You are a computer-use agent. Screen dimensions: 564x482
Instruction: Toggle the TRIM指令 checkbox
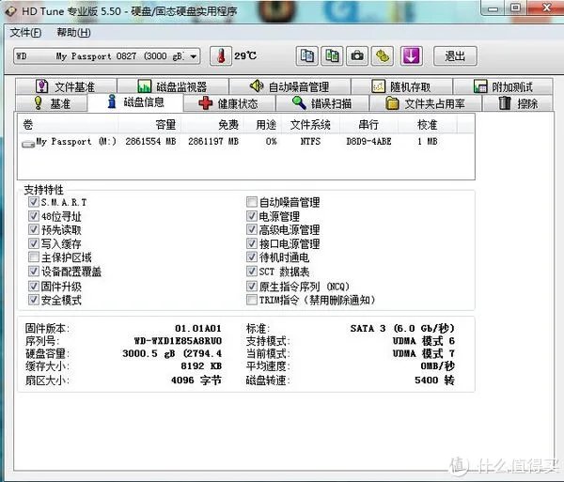pos(252,300)
